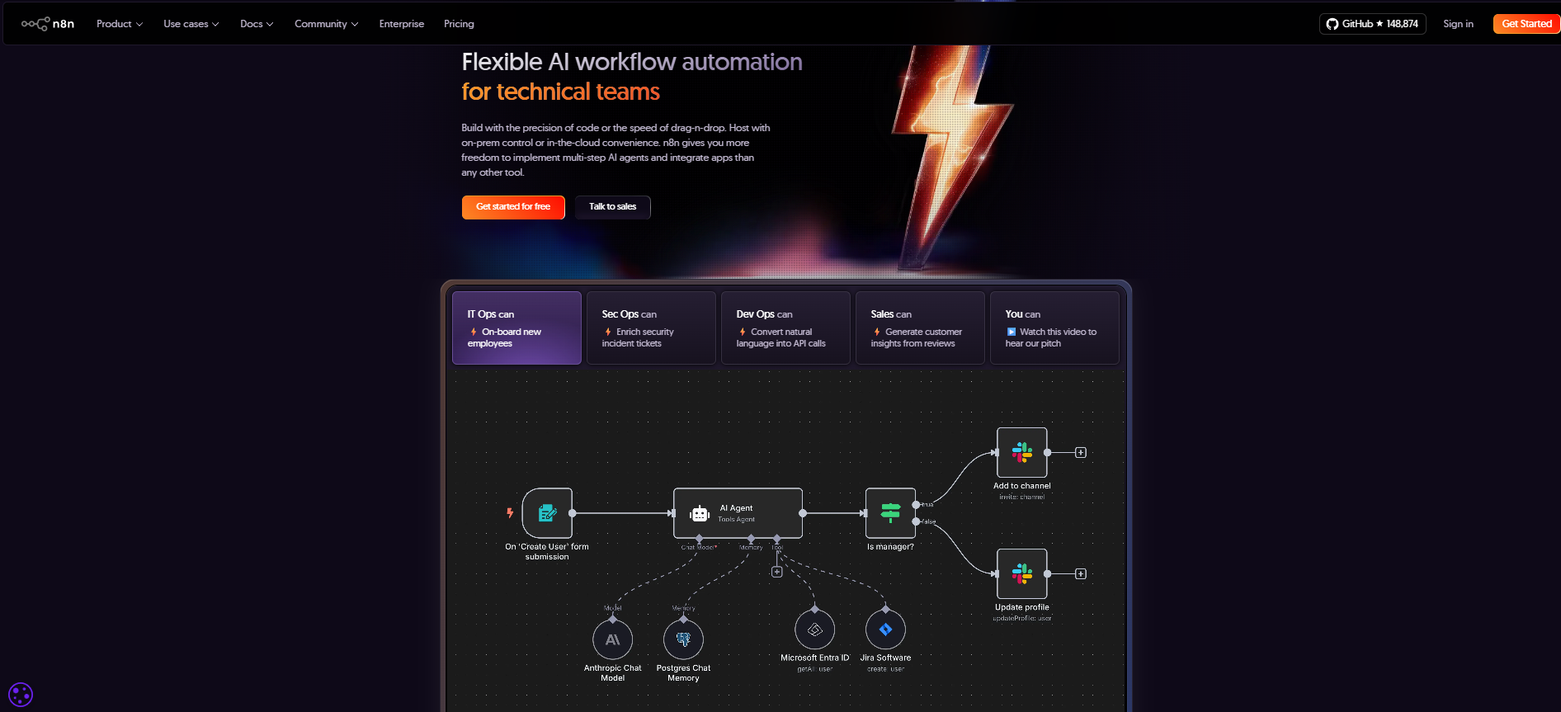Click the 'Is manager?' condition node icon
Image resolution: width=1561 pixels, height=712 pixels.
click(890, 513)
